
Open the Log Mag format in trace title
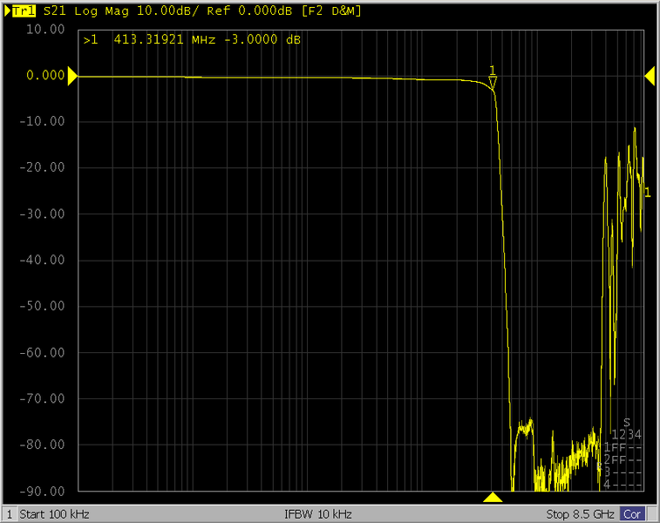pos(85,11)
